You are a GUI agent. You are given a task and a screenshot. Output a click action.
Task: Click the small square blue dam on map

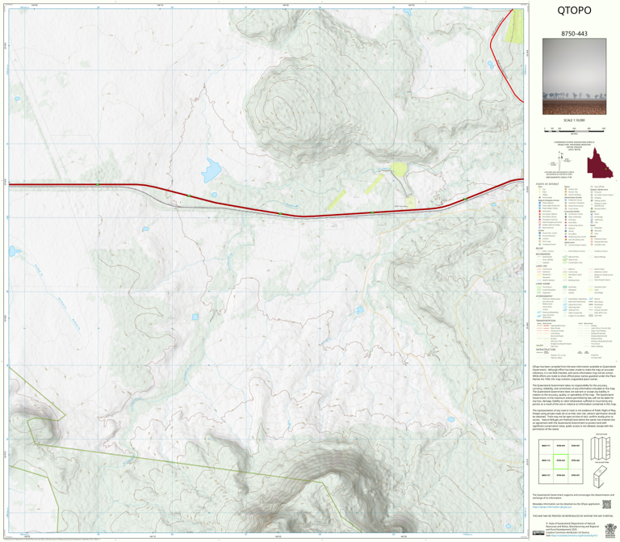pyautogui.click(x=195, y=317)
